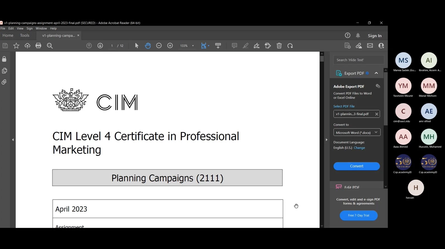The image size is (445, 249).
Task: Click the share file document icon
Action: (347, 46)
